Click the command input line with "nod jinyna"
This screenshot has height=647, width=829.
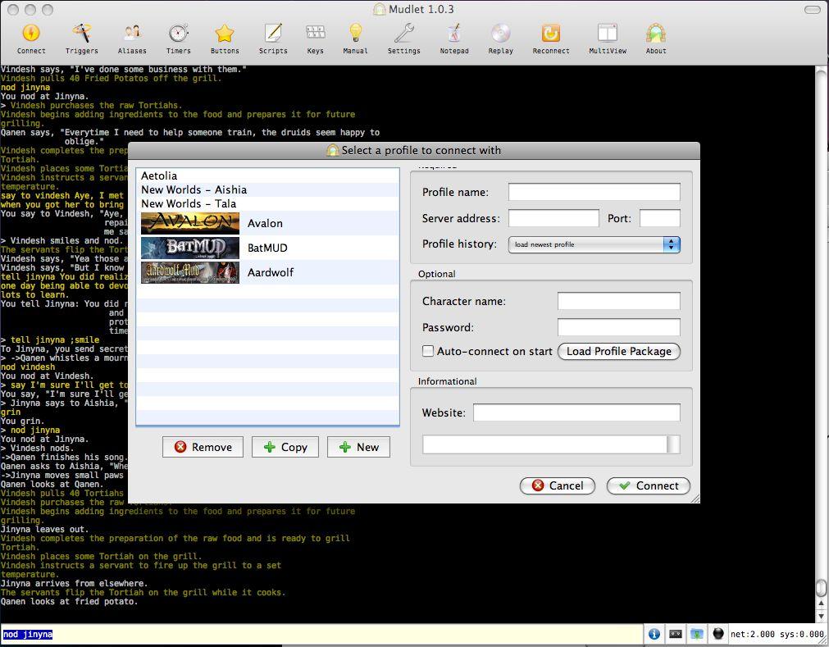pyautogui.click(x=321, y=634)
